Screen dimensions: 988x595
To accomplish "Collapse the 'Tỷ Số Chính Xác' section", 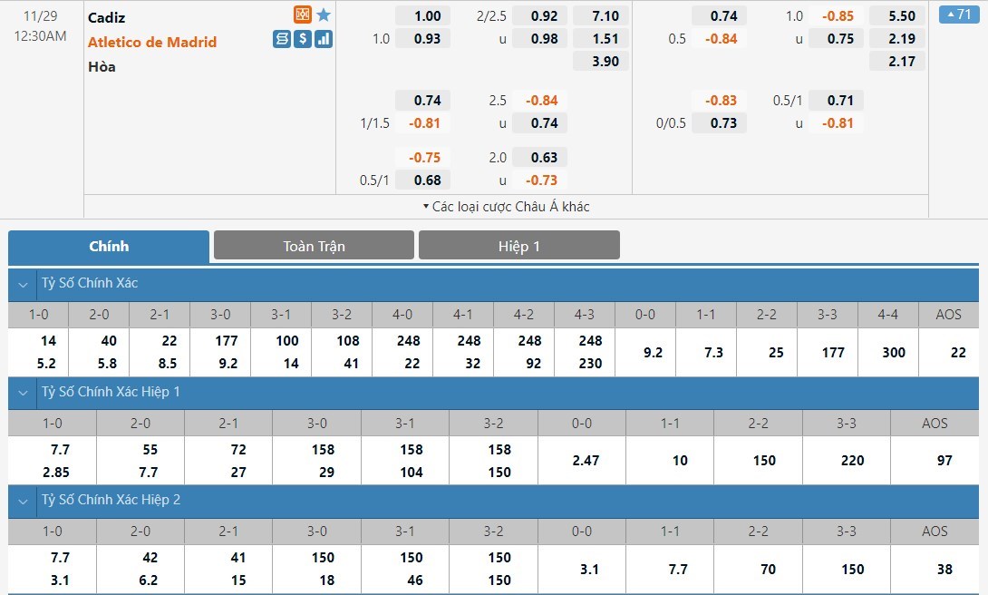I will [23, 284].
